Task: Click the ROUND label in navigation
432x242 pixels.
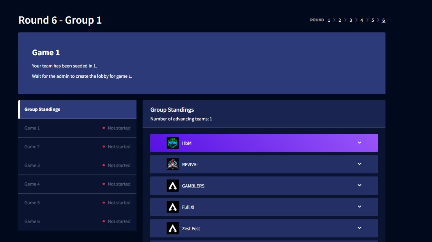Action: [x=317, y=20]
